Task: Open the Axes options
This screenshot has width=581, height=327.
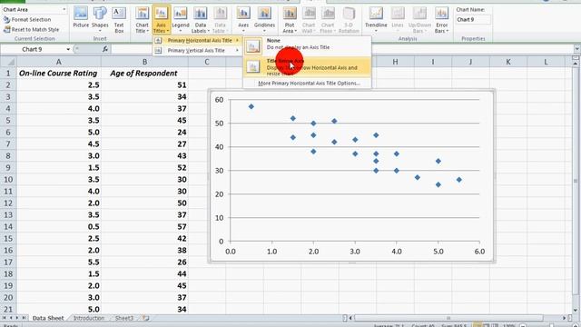Action: pos(243,19)
